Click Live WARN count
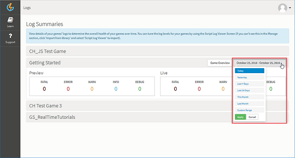Viewport: 295px width, 158px height. click(223, 89)
